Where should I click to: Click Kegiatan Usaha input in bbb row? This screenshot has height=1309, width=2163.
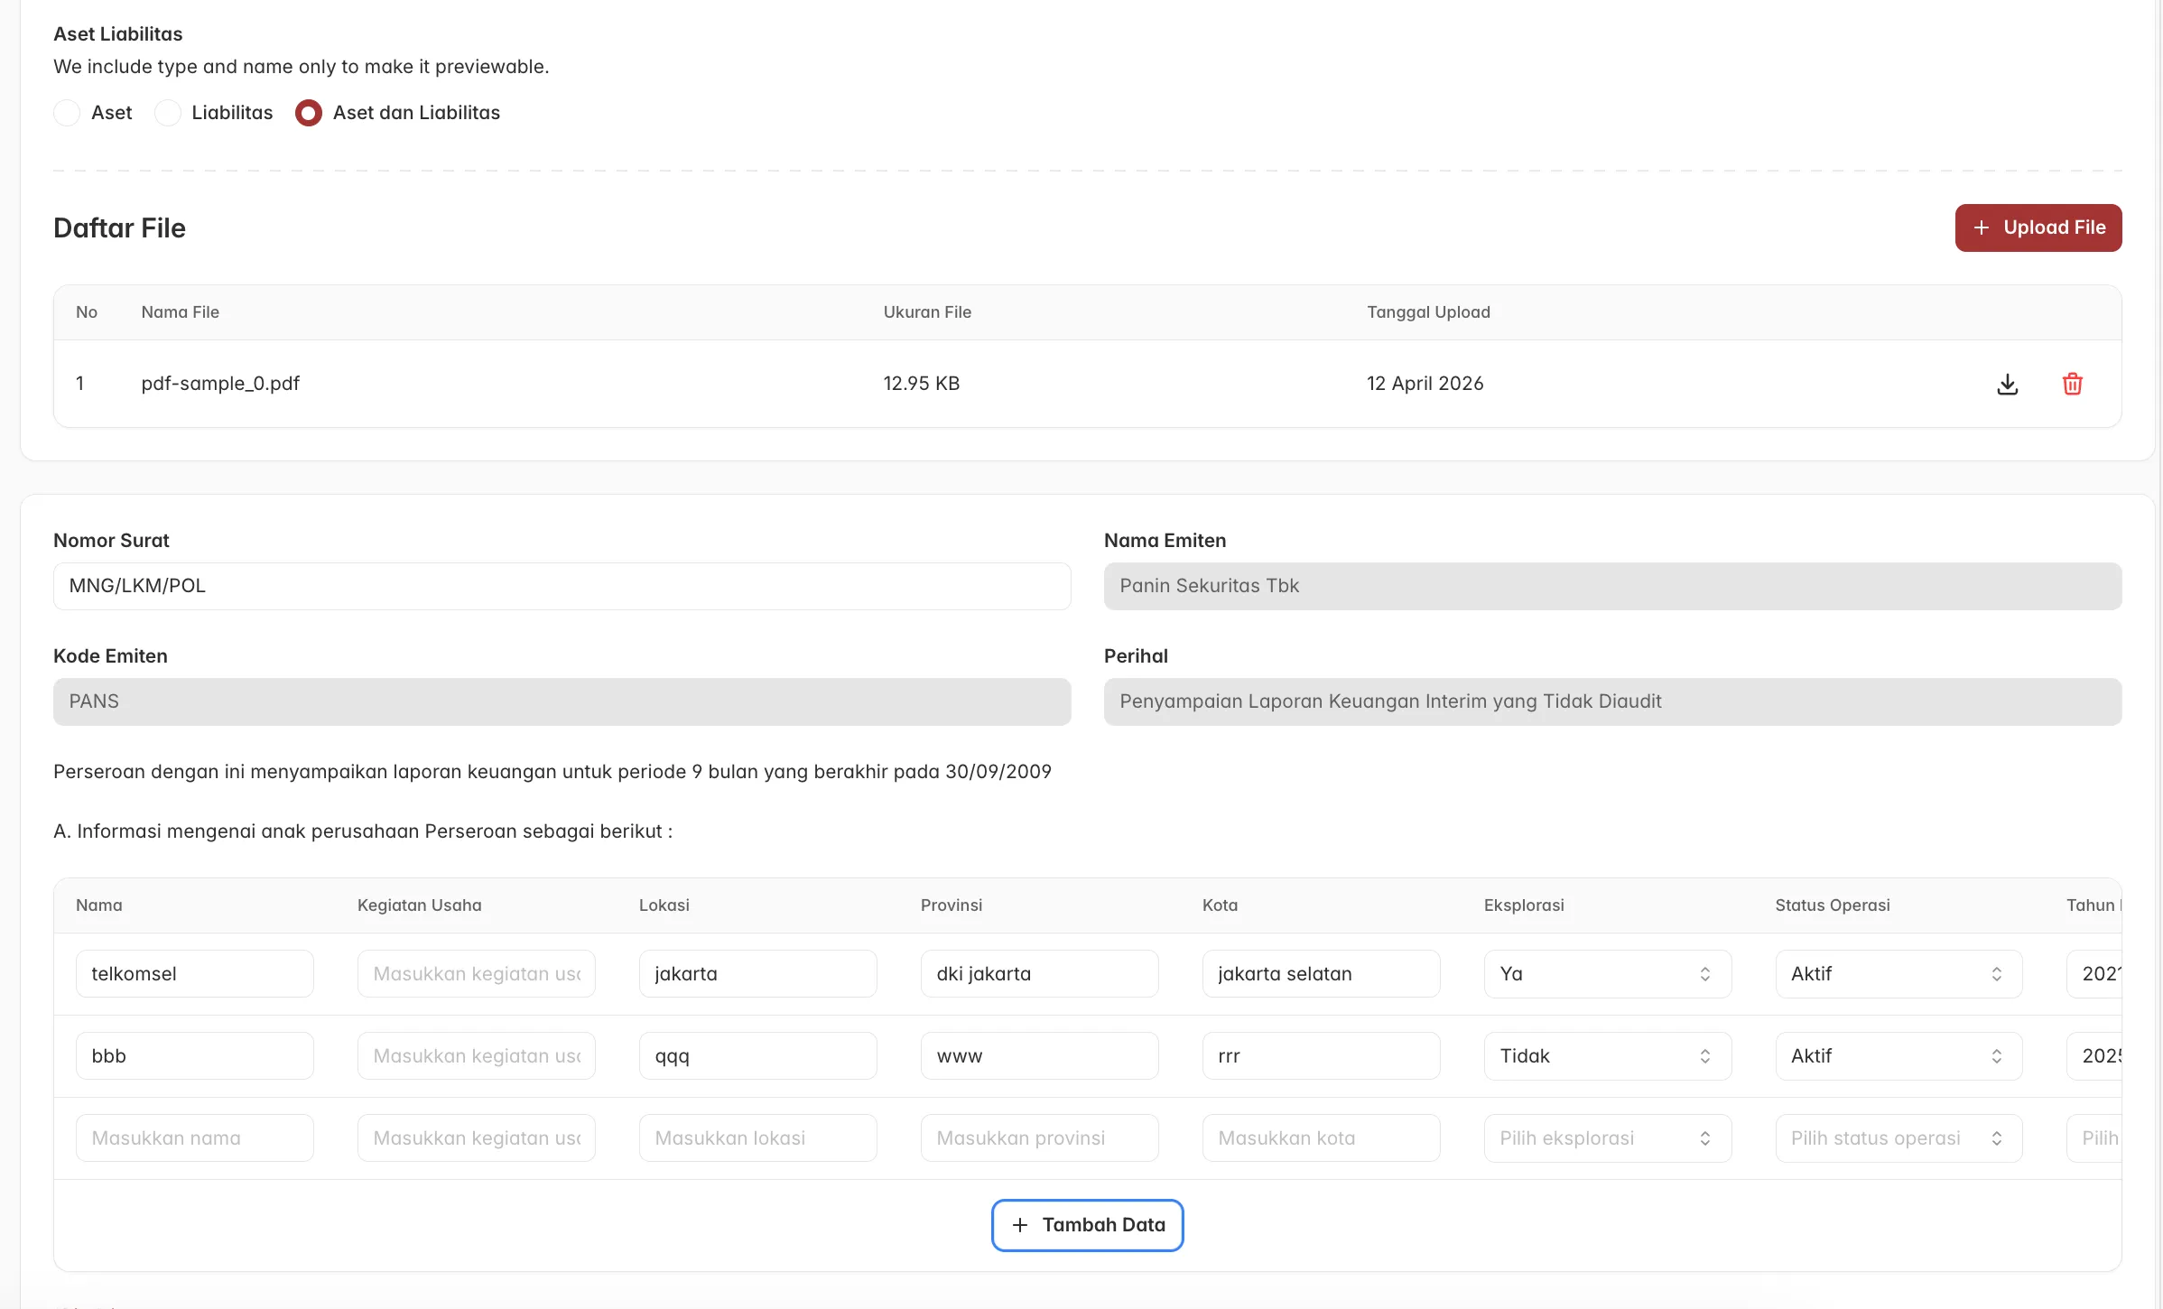(x=476, y=1056)
